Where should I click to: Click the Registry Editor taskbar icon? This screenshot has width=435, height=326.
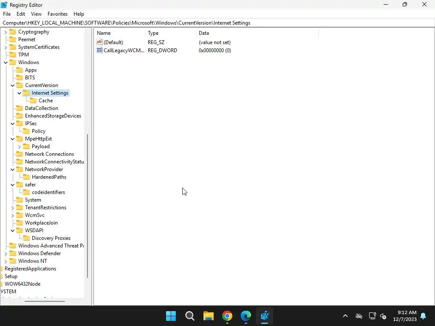click(265, 316)
